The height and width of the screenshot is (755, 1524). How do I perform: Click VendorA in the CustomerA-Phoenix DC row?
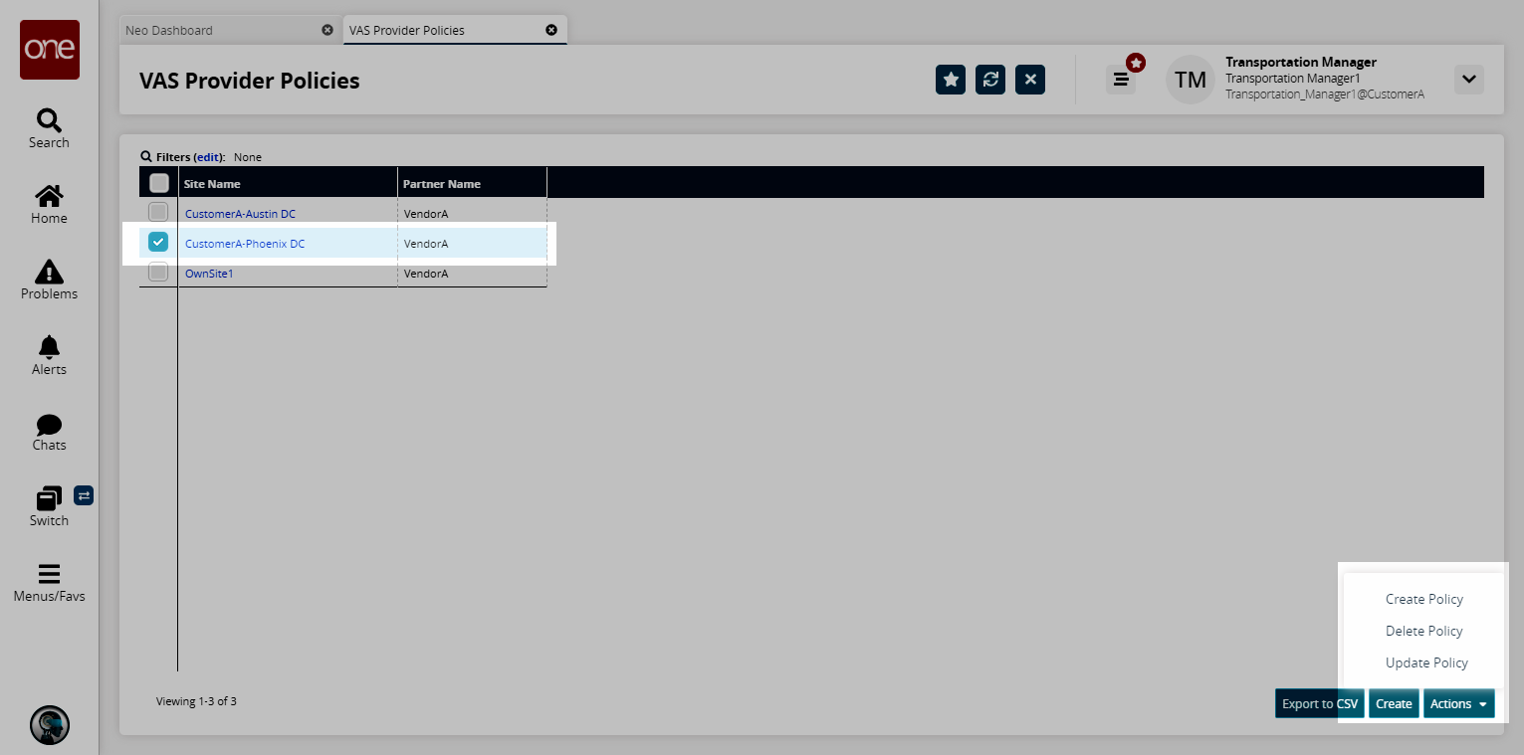coord(426,244)
